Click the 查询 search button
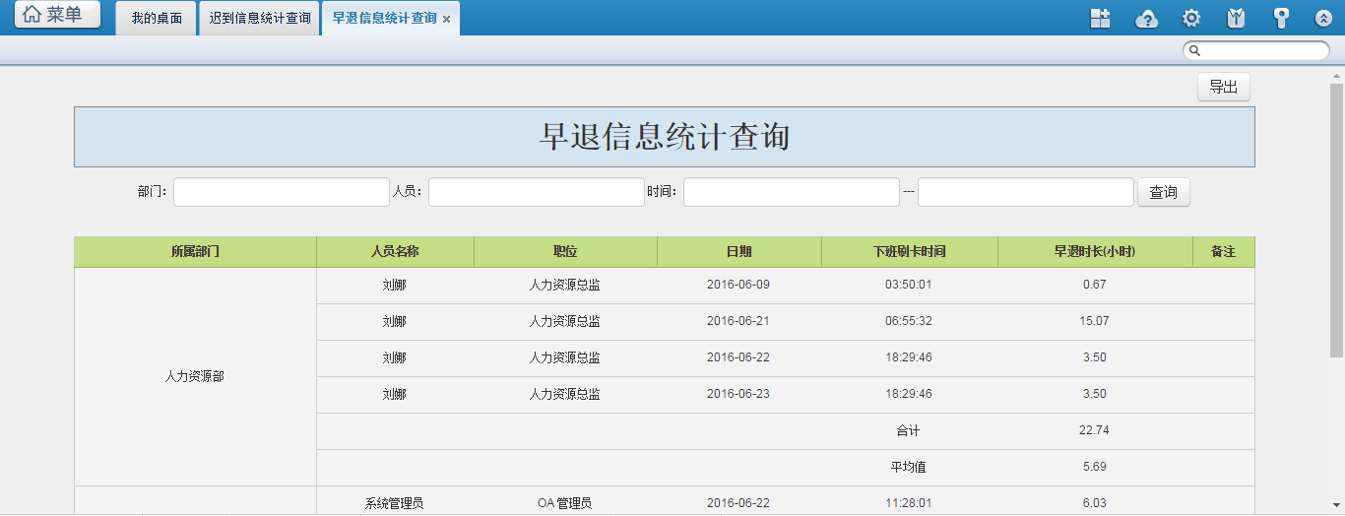 click(x=1164, y=192)
